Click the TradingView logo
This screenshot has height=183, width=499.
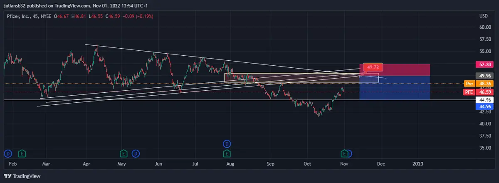tap(22, 176)
